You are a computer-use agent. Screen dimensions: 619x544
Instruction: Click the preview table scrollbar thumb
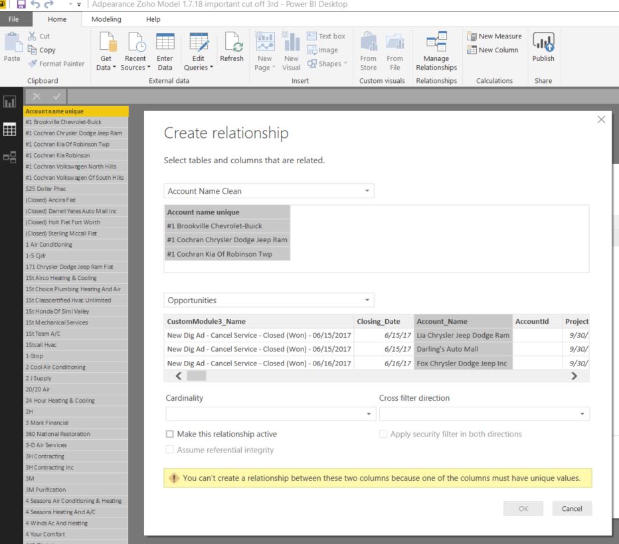196,375
